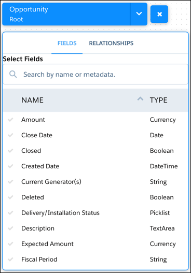Click the Opportunity Root node button
This screenshot has height=273, width=191.
click(x=66, y=14)
